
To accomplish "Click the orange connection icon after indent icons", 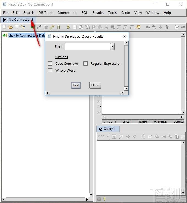I will 138,27.
